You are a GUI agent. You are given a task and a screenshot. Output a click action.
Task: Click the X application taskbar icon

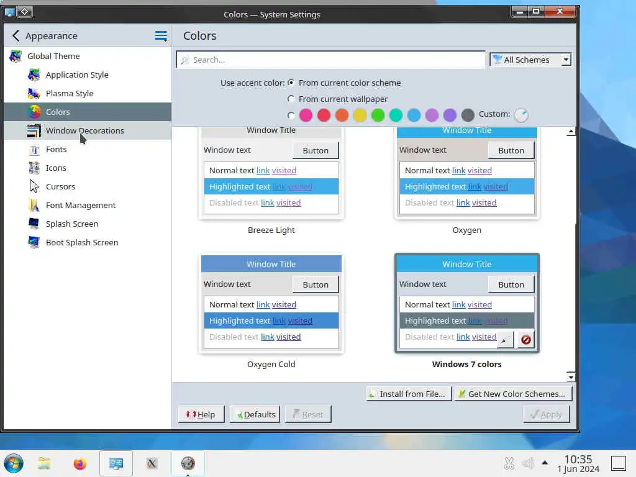(152, 463)
